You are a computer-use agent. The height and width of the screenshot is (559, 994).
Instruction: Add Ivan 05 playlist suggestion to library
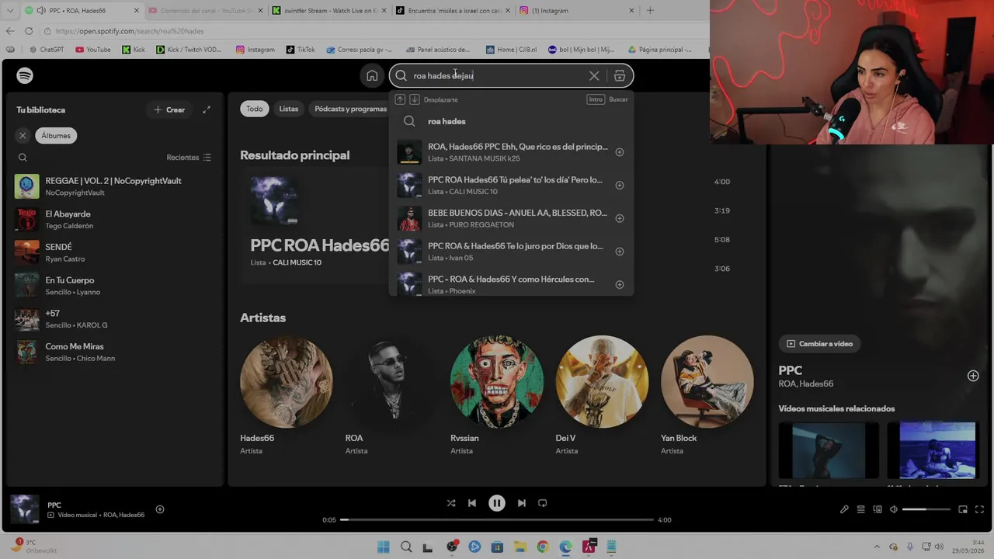[620, 252]
